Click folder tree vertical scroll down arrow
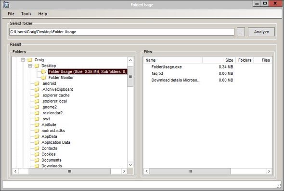The image size is (284, 191). tap(130, 165)
